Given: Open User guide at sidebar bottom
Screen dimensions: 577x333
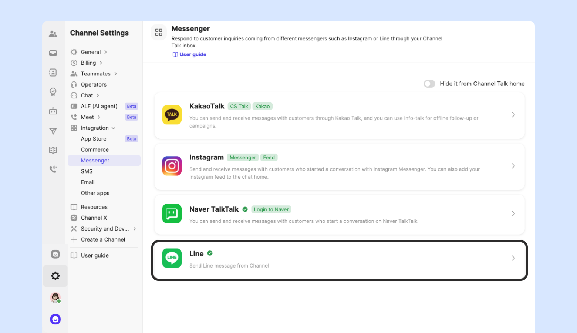Looking at the screenshot, I should 95,255.
